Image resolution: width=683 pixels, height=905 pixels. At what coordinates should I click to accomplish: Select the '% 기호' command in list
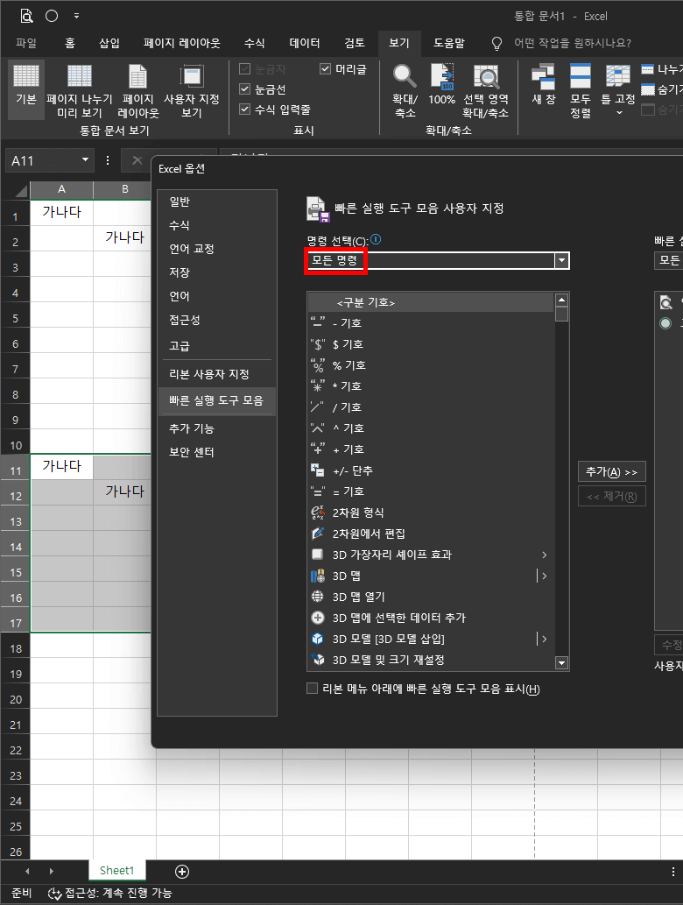coord(431,364)
